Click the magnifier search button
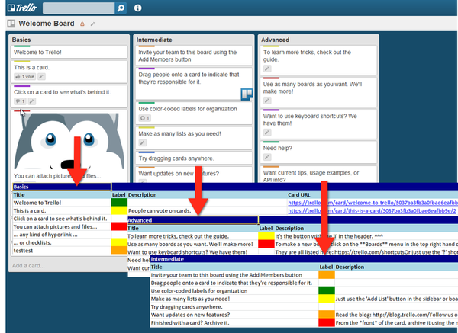Viewport: 458px width, 333px height. tap(121, 8)
